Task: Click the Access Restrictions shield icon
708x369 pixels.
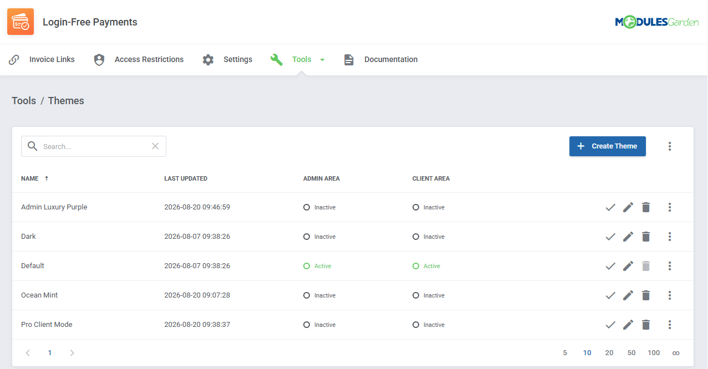Action: (99, 59)
